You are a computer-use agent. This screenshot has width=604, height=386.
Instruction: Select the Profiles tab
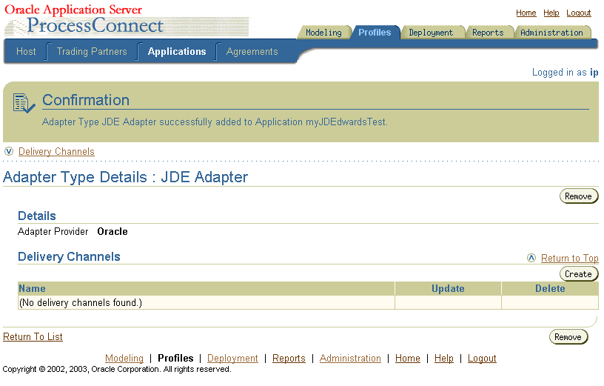pyautogui.click(x=375, y=33)
